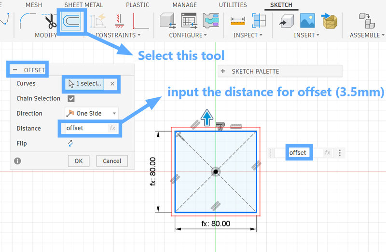Click the fx icon in Distance field

point(112,128)
